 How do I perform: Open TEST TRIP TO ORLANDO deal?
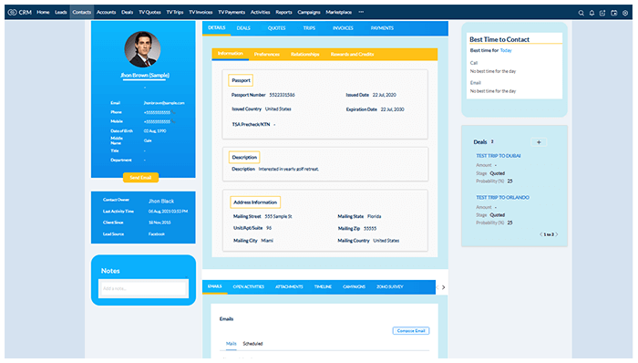click(x=503, y=197)
